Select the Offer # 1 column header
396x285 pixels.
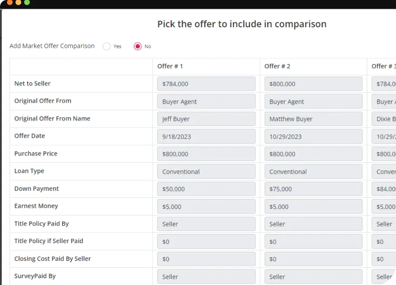pos(170,66)
